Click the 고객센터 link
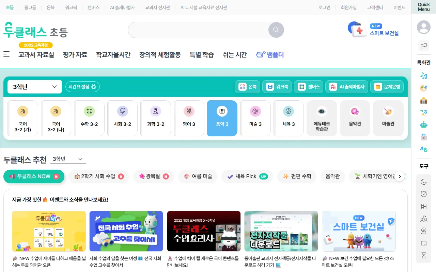 tap(375, 7)
